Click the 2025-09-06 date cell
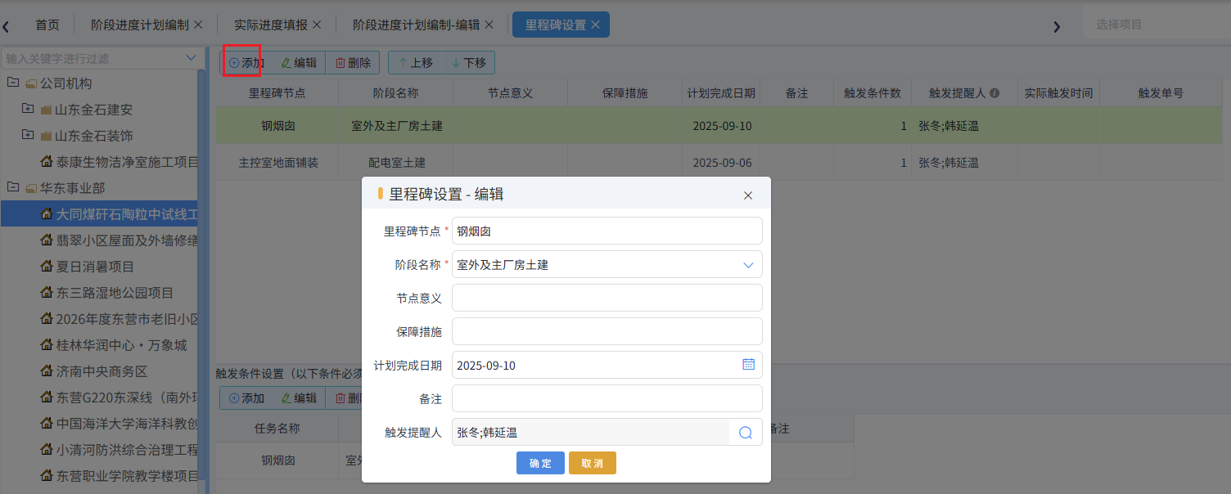The height and width of the screenshot is (494, 1231). [x=722, y=163]
